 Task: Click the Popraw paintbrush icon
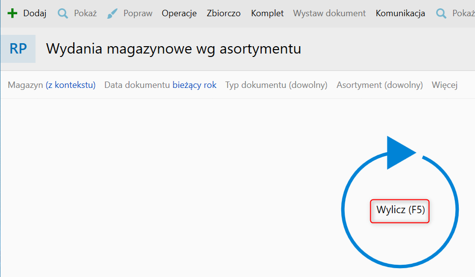pyautogui.click(x=113, y=13)
